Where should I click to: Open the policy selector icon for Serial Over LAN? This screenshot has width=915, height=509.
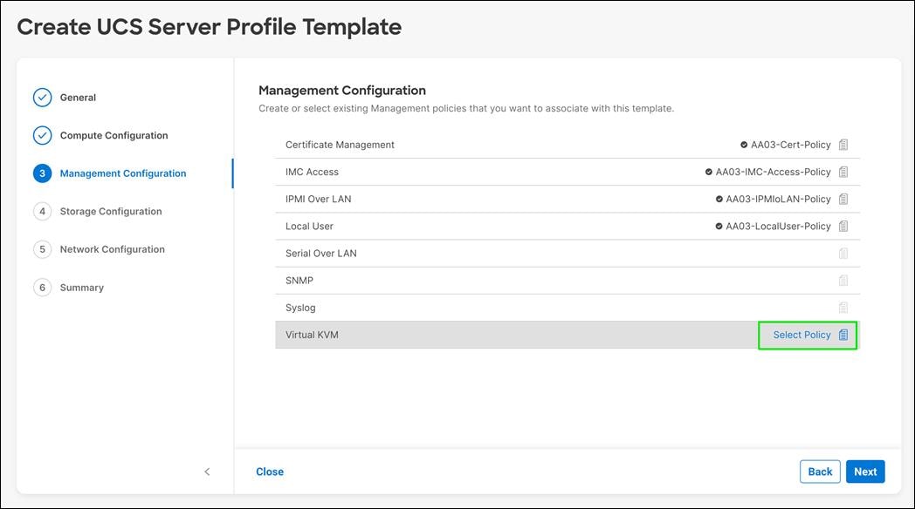coord(843,253)
